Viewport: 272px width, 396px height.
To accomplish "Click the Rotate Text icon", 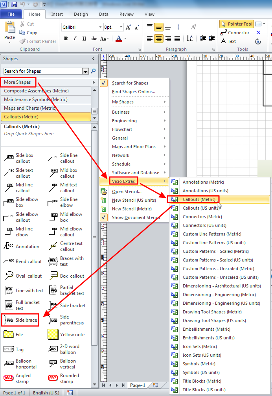I will point(189,39).
